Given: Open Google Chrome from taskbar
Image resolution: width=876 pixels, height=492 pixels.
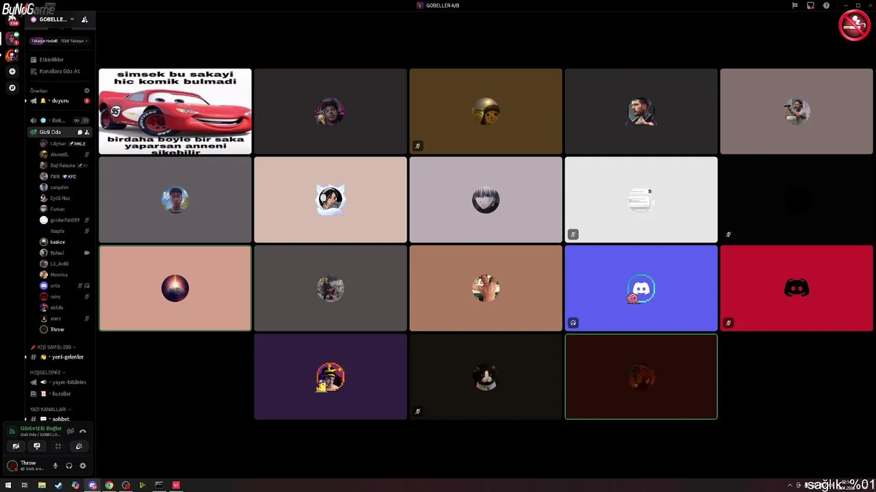Looking at the screenshot, I should click(x=109, y=485).
